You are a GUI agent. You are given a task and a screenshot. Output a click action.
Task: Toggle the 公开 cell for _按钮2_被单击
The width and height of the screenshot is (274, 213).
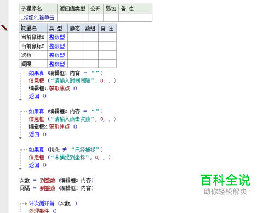coord(96,18)
